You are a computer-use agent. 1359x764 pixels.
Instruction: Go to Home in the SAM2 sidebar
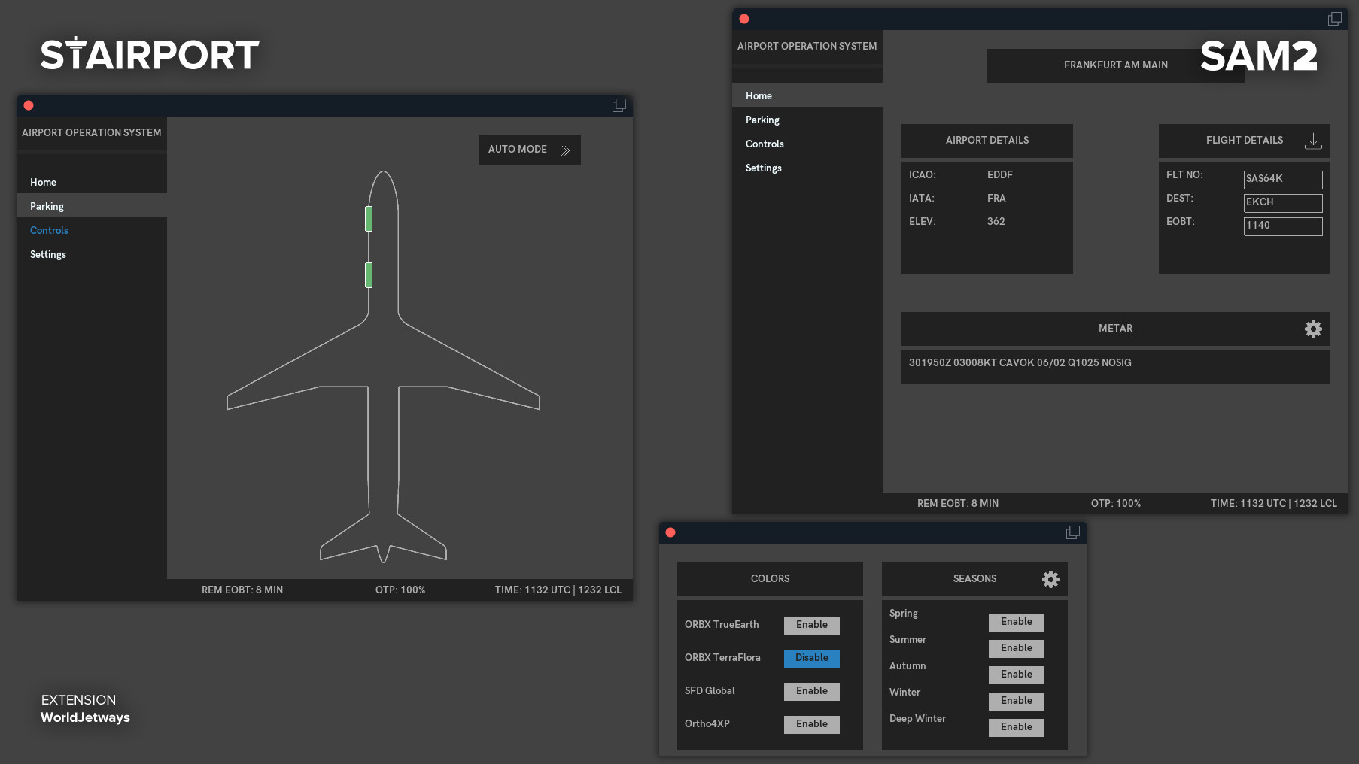pos(758,95)
